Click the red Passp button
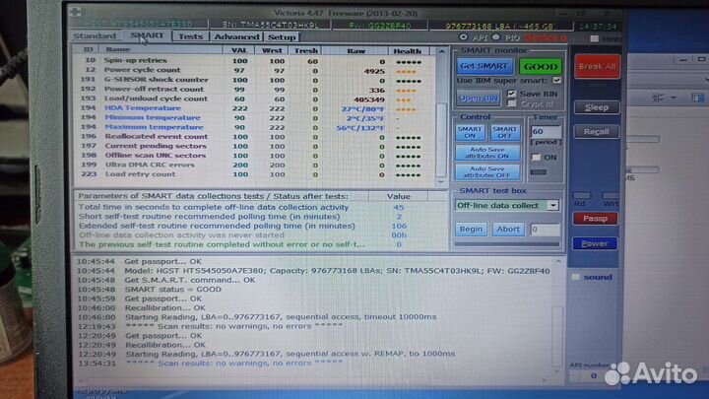 tap(595, 219)
